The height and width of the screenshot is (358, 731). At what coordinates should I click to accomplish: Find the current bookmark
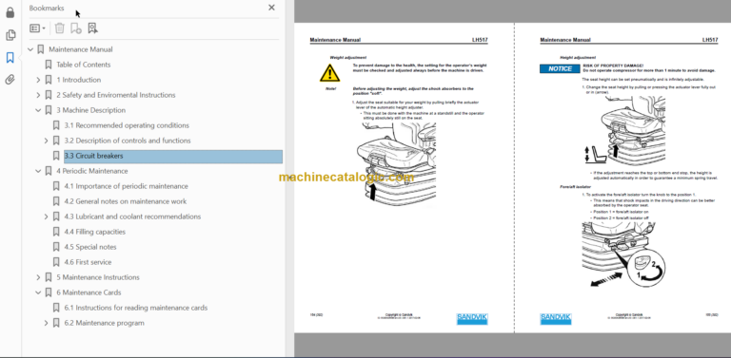pos(92,28)
